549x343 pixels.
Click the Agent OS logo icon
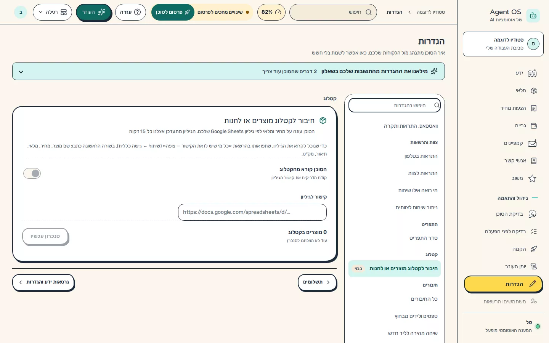pos(533,16)
